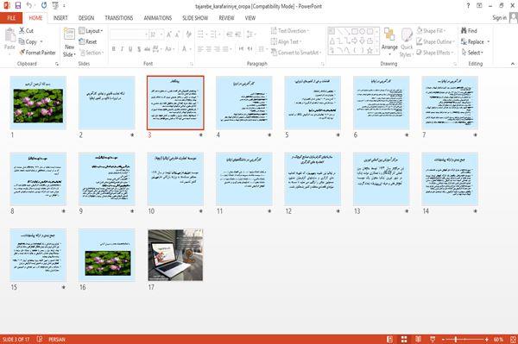Click Clear All Formatting icon
This screenshot has height=344, width=518.
point(188,34)
